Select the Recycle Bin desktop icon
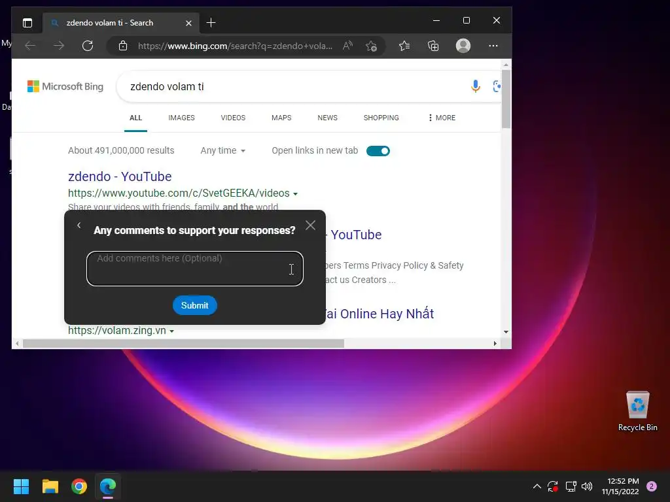670x502 pixels. tap(637, 411)
